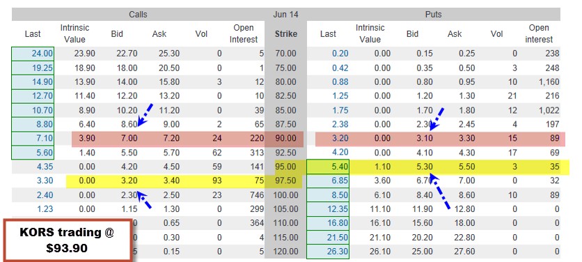Click the Puts section header
The image size is (582, 262).
pos(434,15)
